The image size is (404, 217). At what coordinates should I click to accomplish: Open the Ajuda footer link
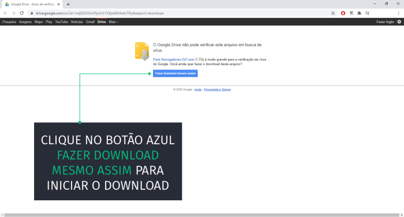click(198, 89)
